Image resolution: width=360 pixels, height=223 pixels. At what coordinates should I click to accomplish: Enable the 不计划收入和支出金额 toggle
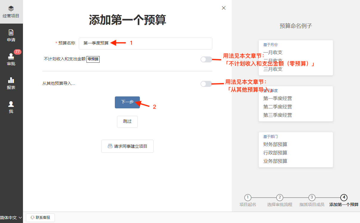point(206,59)
